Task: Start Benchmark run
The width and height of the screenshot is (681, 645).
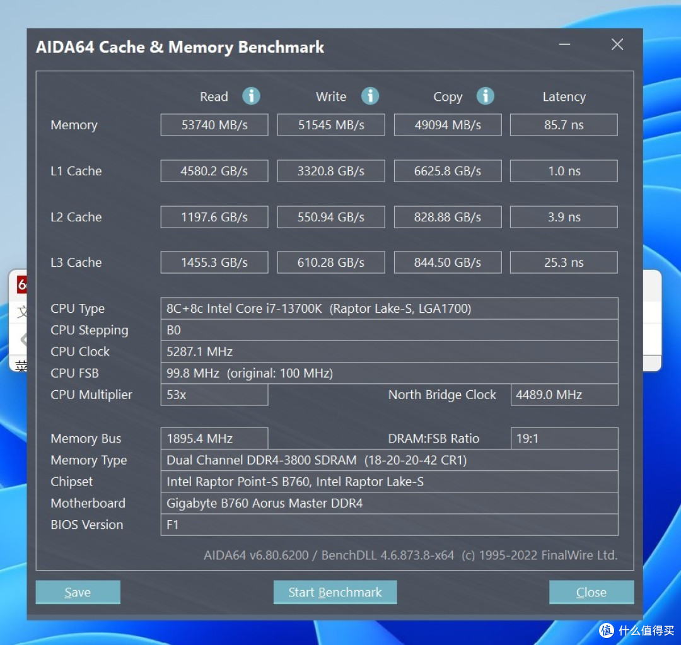Action: (x=335, y=592)
